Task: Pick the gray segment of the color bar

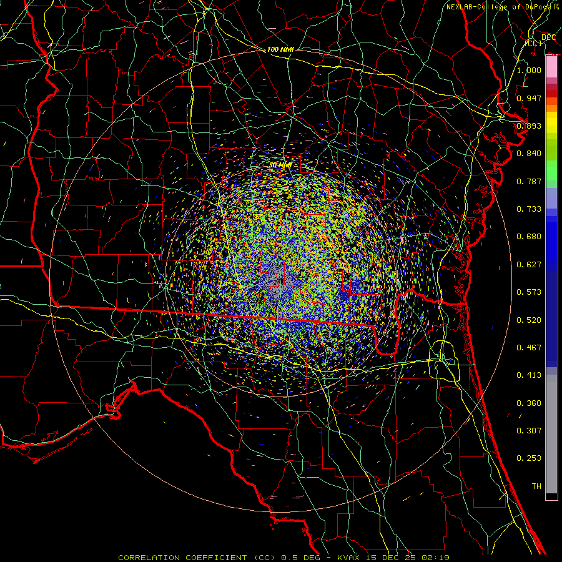Action: click(x=551, y=434)
